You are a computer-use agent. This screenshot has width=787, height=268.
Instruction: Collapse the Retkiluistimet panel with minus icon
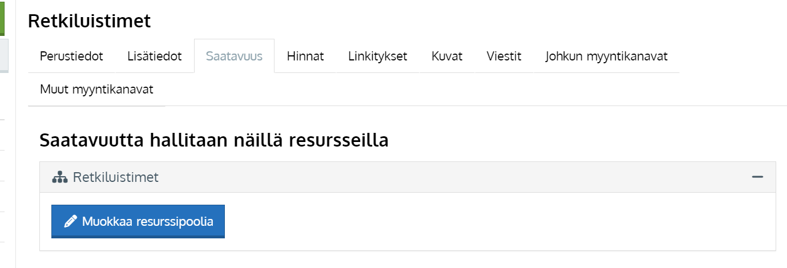point(757,177)
